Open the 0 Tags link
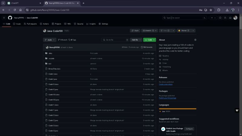This screenshot has height=136, width=242. click(x=72, y=40)
